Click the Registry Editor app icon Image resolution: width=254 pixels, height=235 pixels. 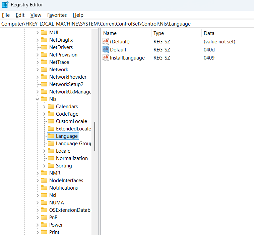click(5, 5)
